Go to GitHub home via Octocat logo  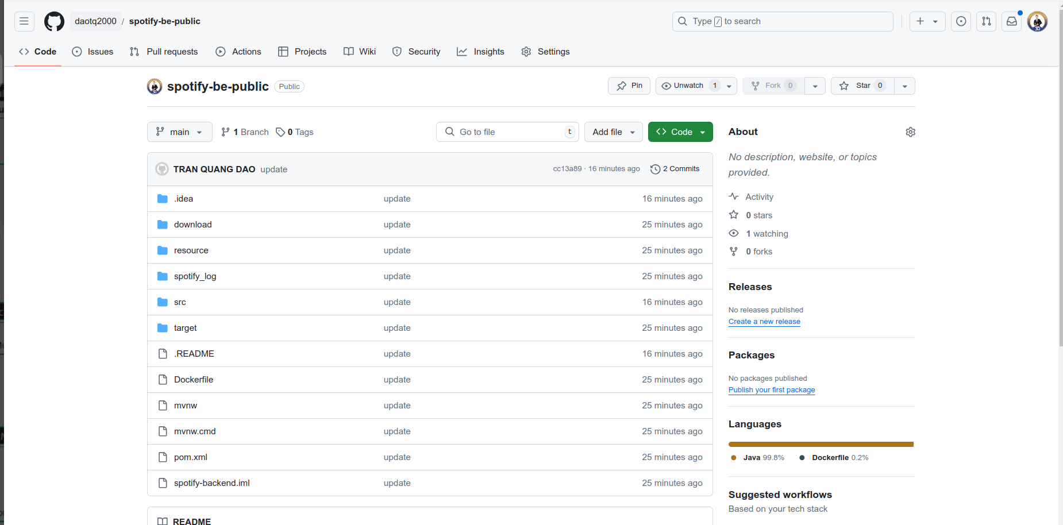tap(55, 21)
